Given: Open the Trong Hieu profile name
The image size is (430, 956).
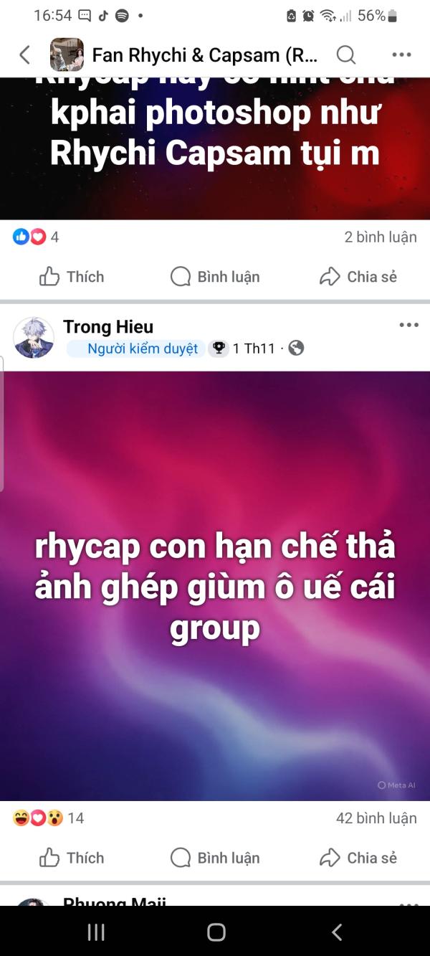Looking at the screenshot, I should click(x=108, y=327).
